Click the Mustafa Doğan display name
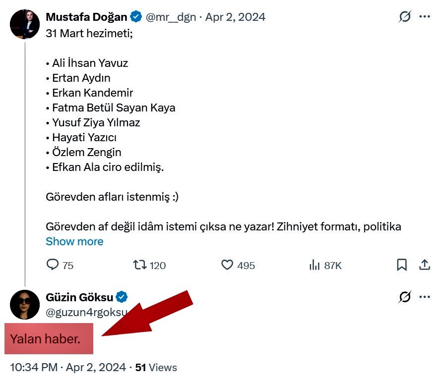This screenshot has height=383, width=447. (x=86, y=17)
